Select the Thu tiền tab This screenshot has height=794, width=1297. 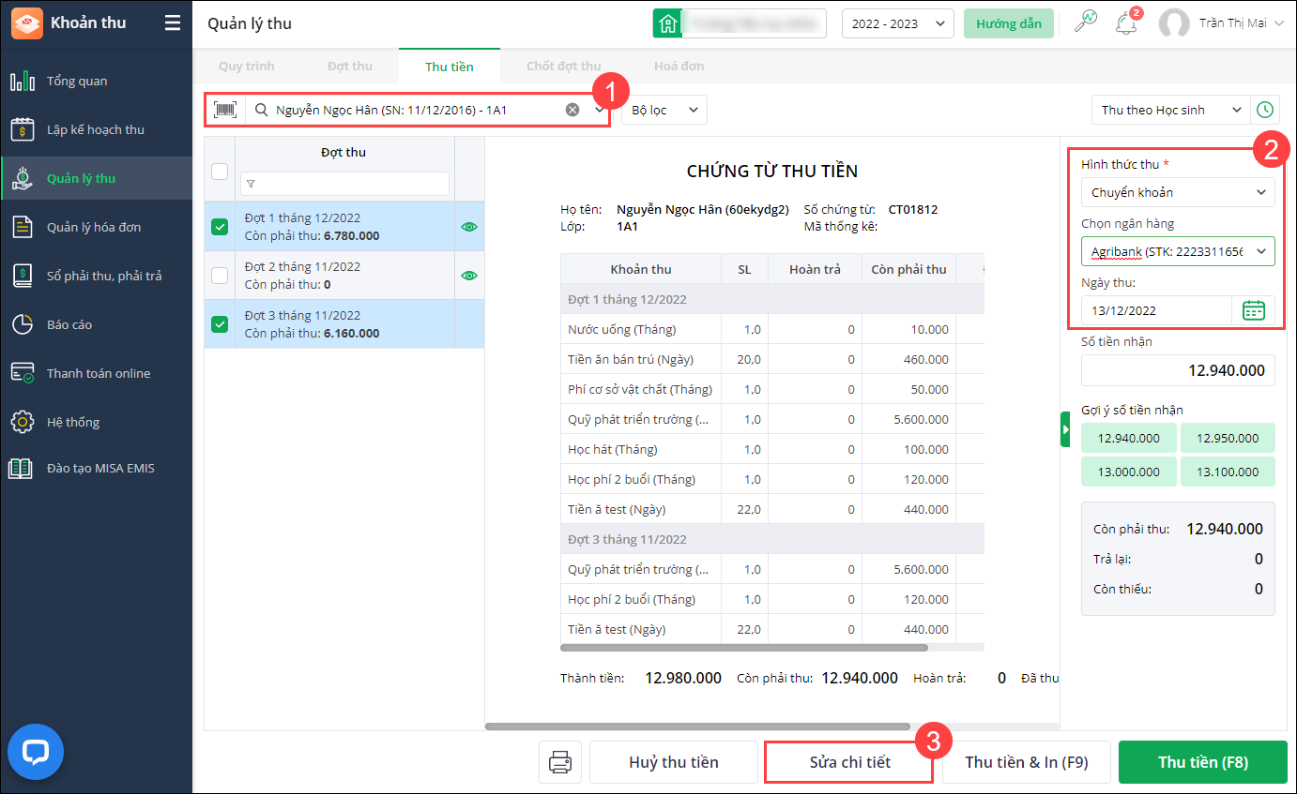click(450, 67)
